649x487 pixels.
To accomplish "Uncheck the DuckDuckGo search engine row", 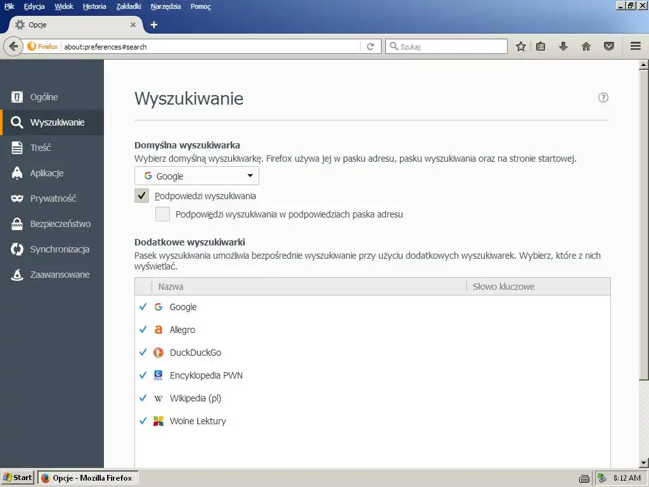I will pos(143,353).
